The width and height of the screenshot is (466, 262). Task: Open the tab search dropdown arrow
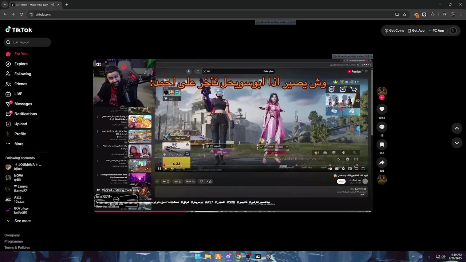coord(4,5)
